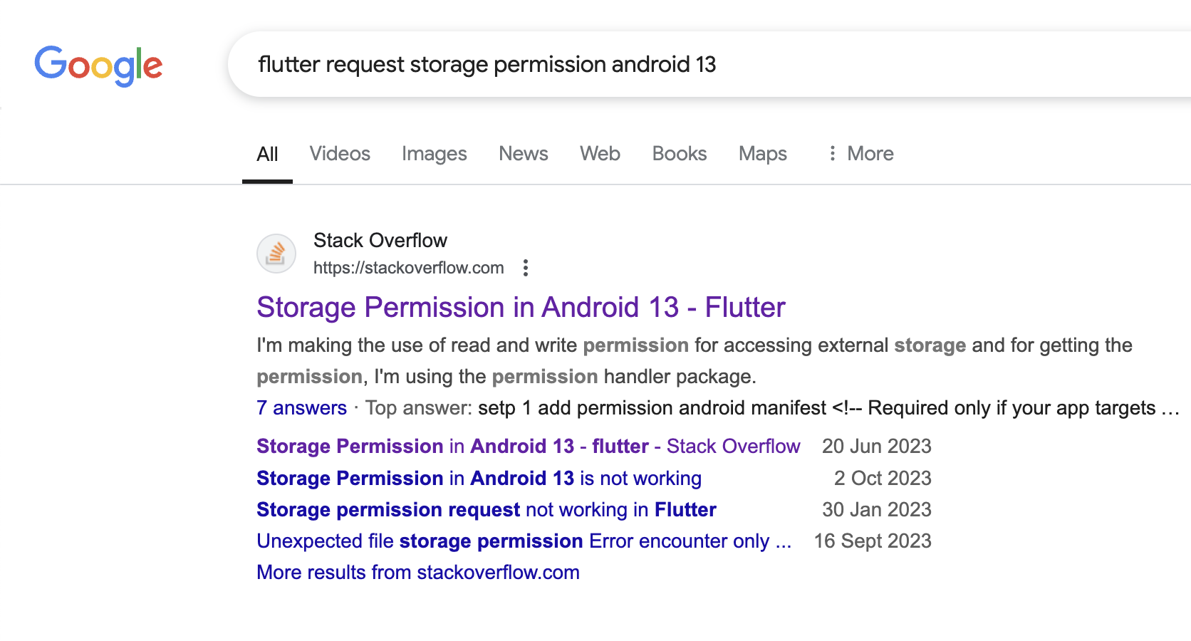Screen dimensions: 1191x641
Task: Select the Web results tab
Action: click(x=600, y=154)
